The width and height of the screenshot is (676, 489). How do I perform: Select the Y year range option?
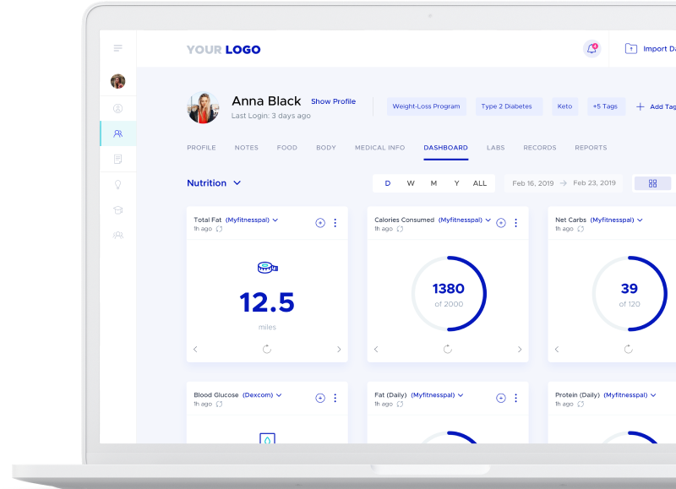[456, 183]
